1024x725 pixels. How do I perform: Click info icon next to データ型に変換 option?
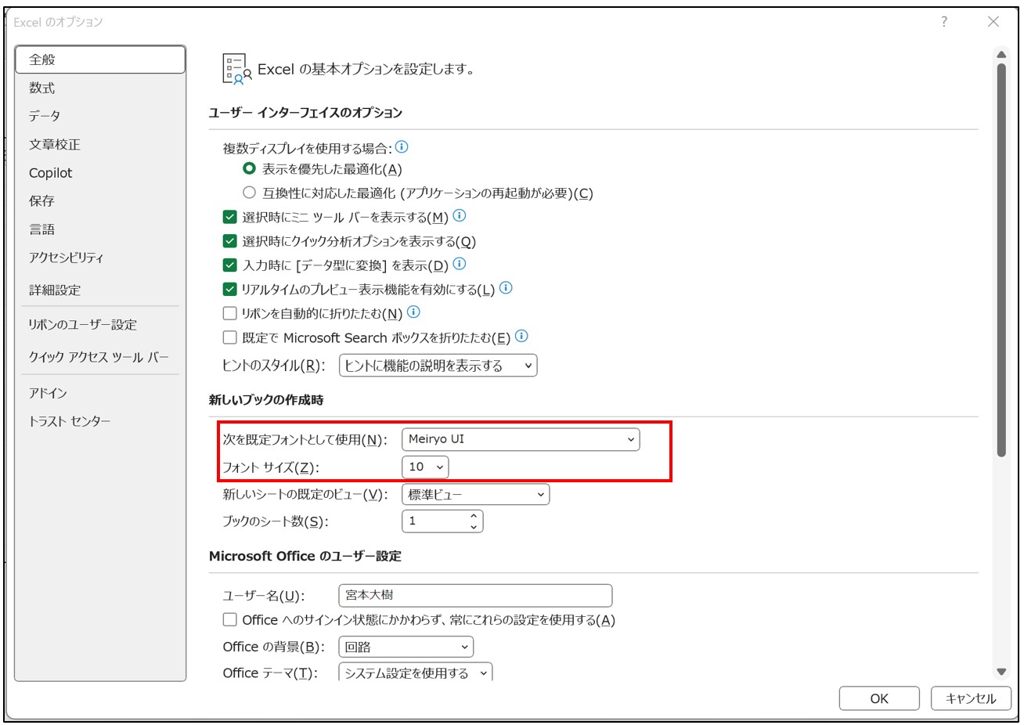coord(460,264)
